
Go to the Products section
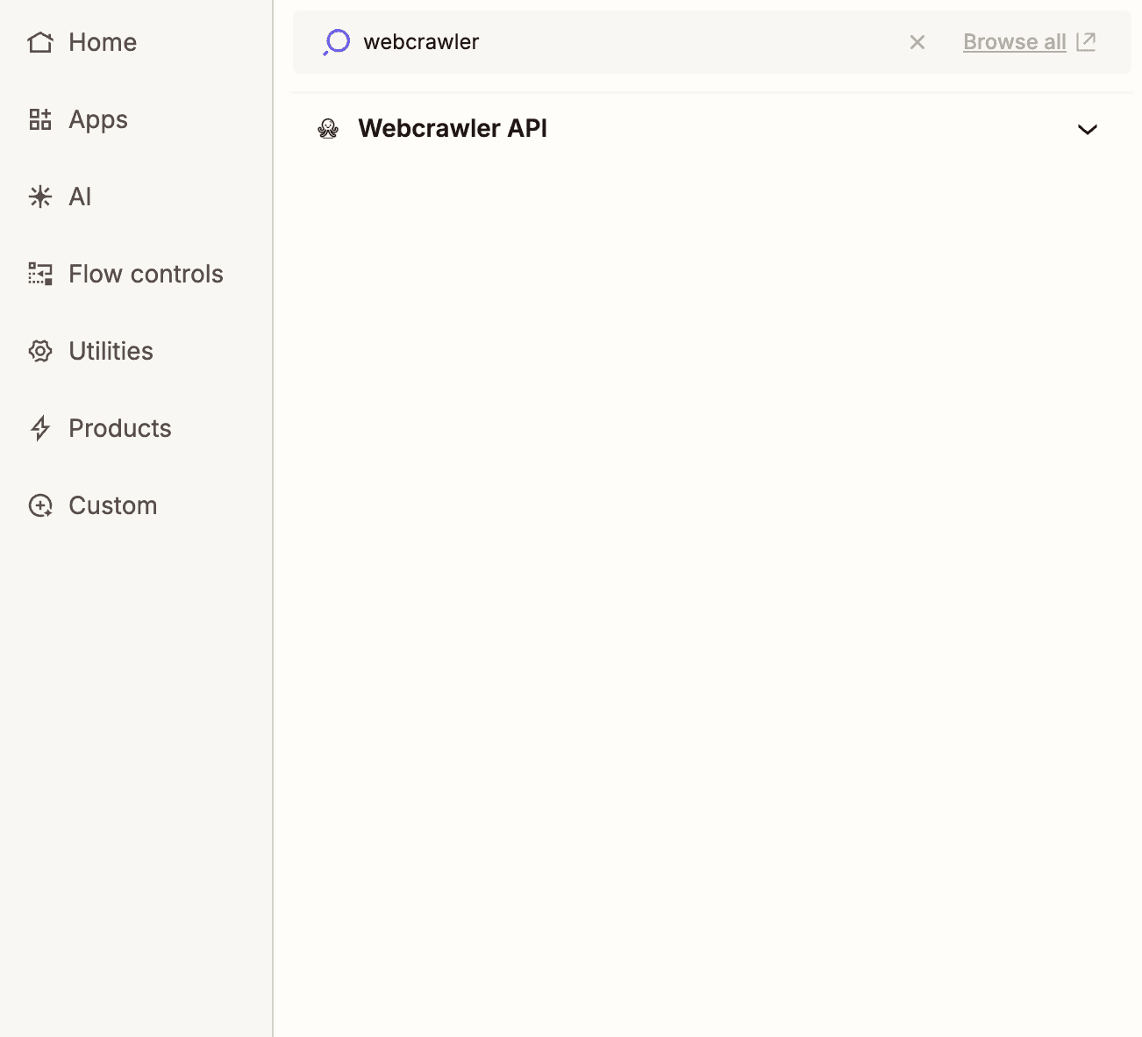point(119,428)
